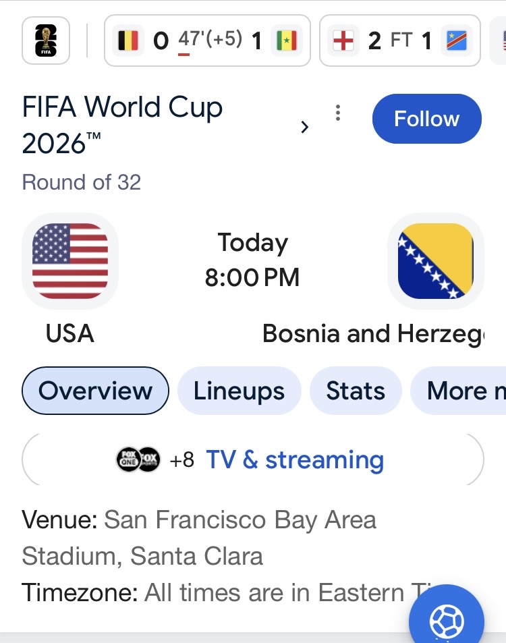Open the TV & streaming link
Image resolution: width=506 pixels, height=643 pixels.
[295, 459]
